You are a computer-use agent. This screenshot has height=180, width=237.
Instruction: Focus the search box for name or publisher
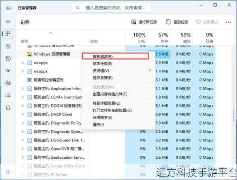pyautogui.click(x=111, y=7)
